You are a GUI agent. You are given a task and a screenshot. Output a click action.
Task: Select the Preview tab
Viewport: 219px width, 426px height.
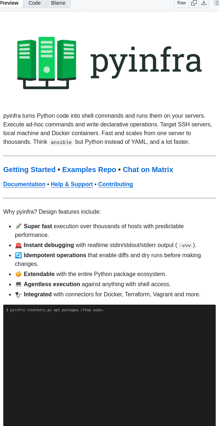pos(10,3)
